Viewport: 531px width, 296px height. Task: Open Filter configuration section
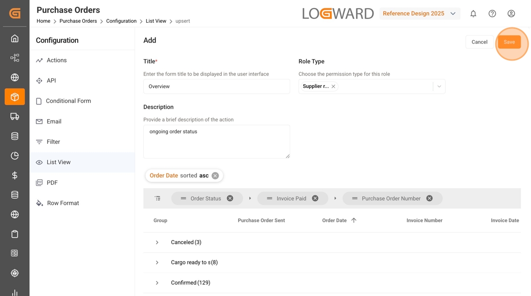pos(82,142)
